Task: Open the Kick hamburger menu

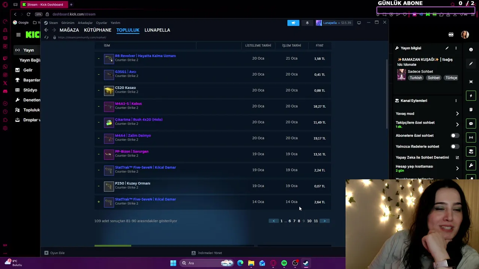Action: coord(18,35)
